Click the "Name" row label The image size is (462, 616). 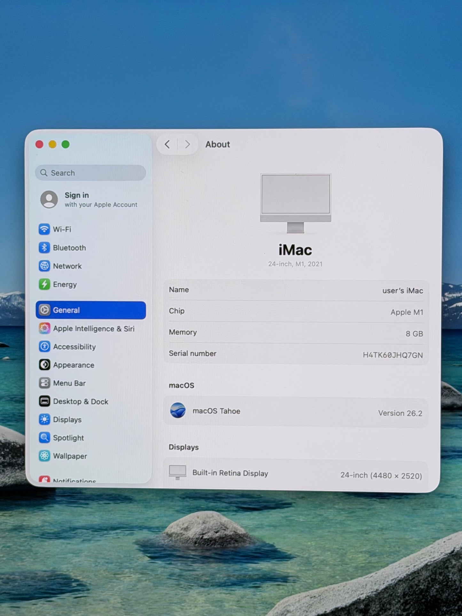tap(179, 290)
